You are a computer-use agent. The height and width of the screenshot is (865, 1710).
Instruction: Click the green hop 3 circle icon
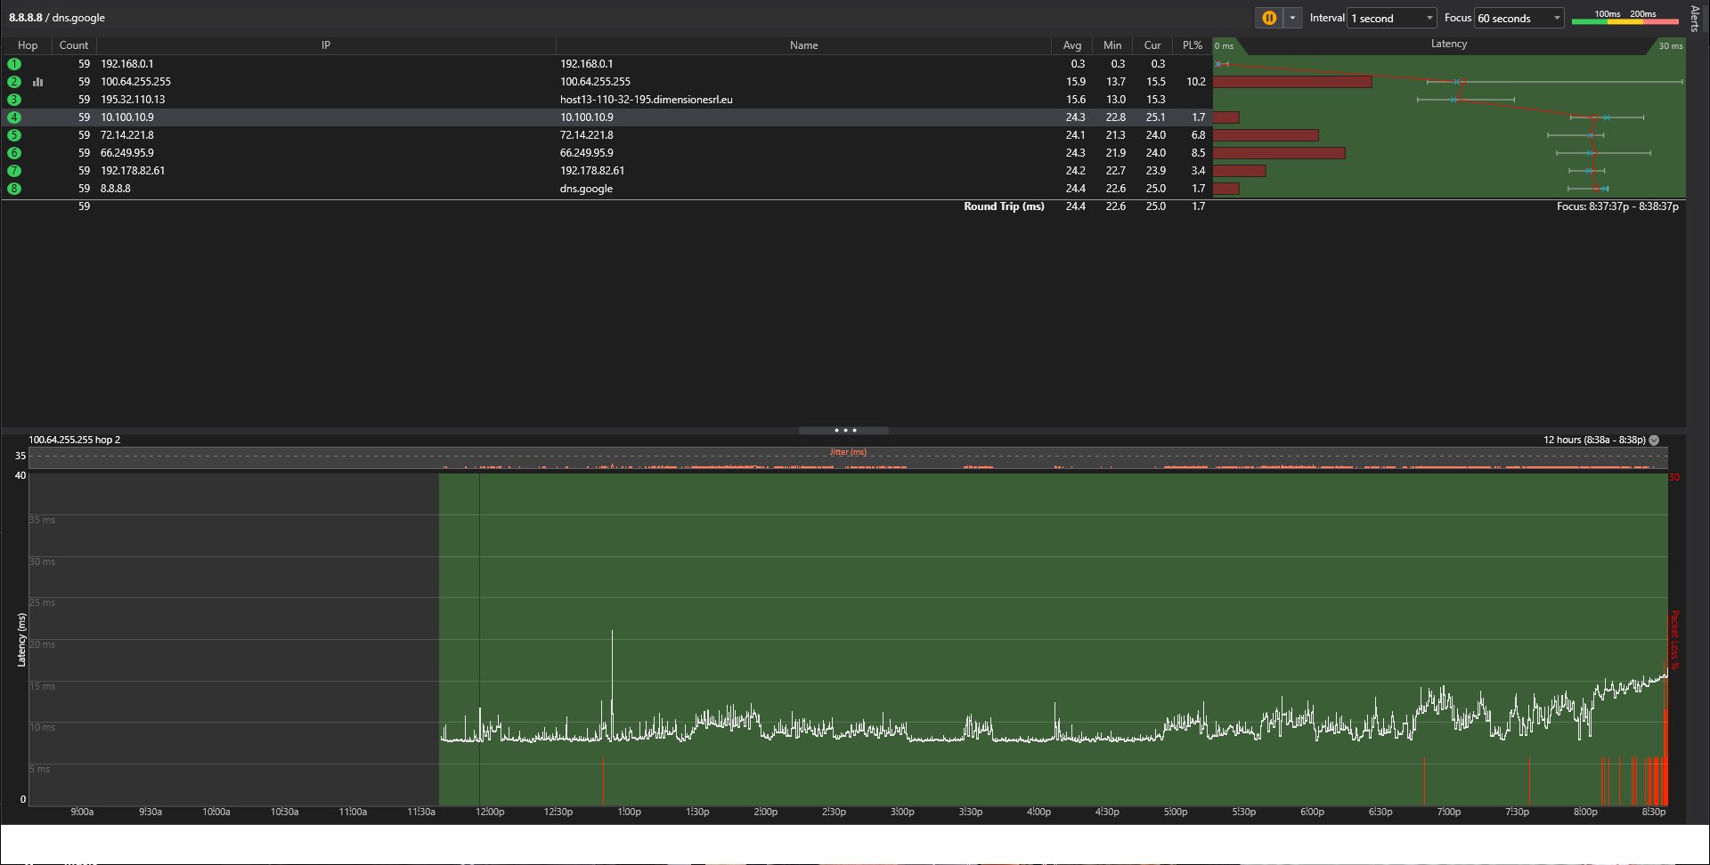point(14,100)
